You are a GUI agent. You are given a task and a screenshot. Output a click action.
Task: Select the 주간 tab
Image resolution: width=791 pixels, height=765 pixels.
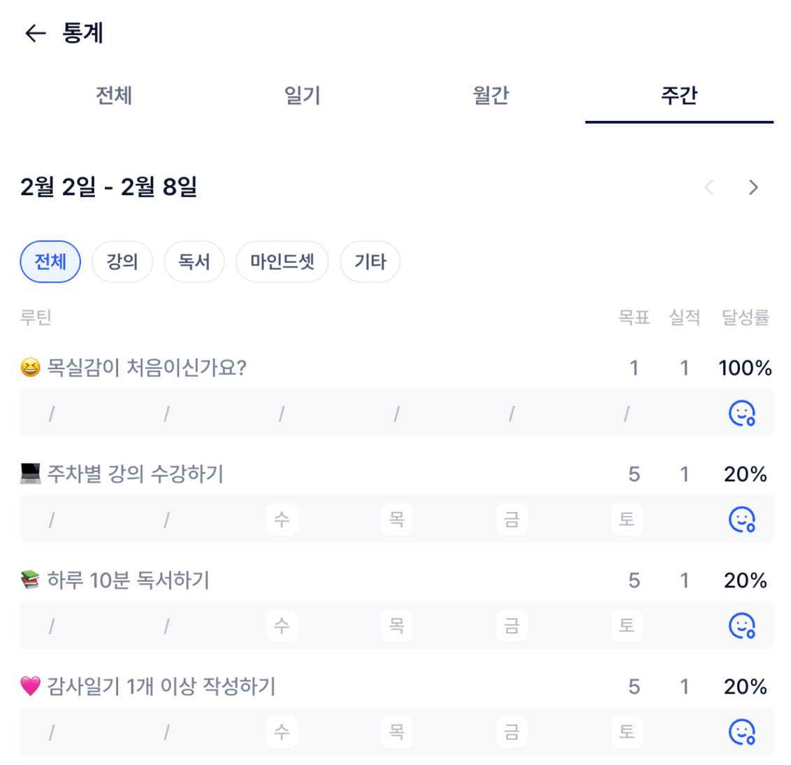point(679,95)
